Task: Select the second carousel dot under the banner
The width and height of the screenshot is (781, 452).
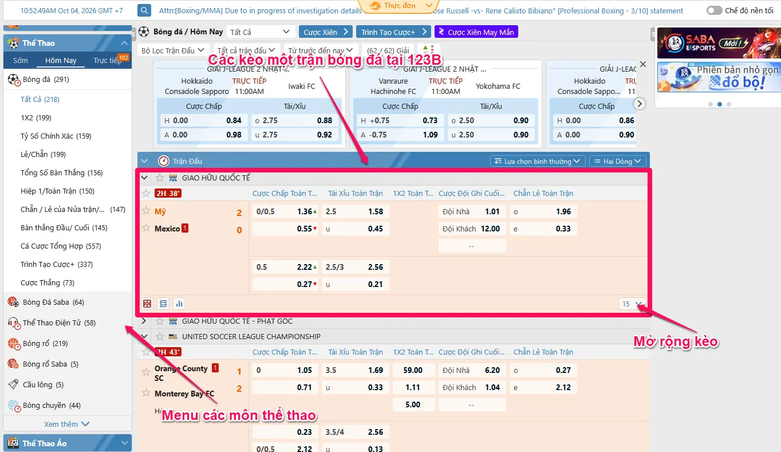Action: (x=720, y=104)
